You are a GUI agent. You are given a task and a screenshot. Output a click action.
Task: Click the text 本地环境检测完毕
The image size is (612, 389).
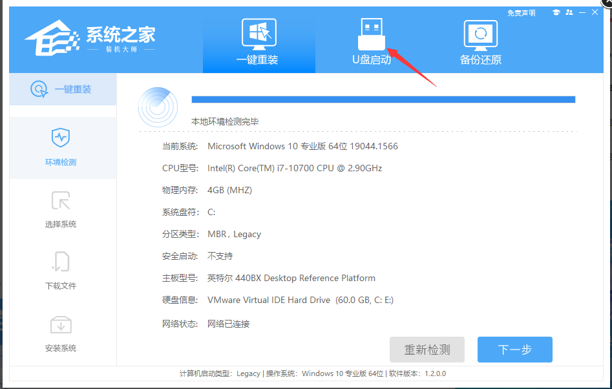click(x=225, y=121)
